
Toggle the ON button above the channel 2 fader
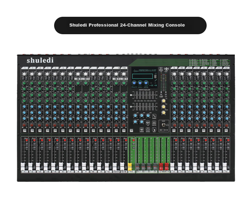[x=32, y=131]
